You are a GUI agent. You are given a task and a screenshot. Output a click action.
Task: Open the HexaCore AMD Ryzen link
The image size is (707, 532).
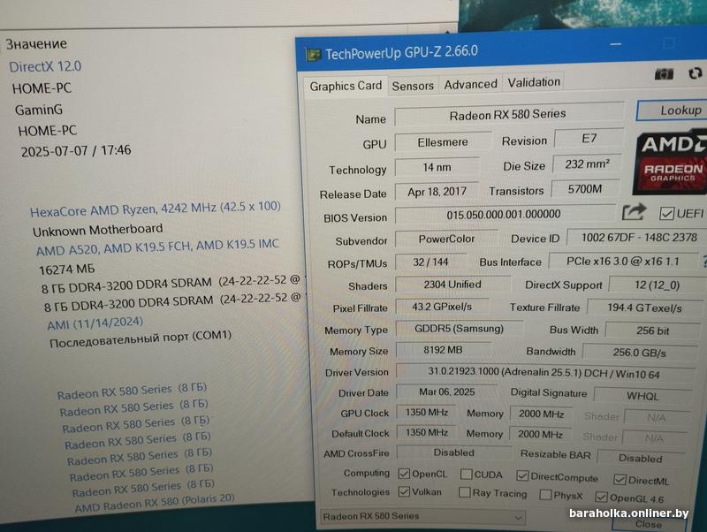(x=156, y=209)
